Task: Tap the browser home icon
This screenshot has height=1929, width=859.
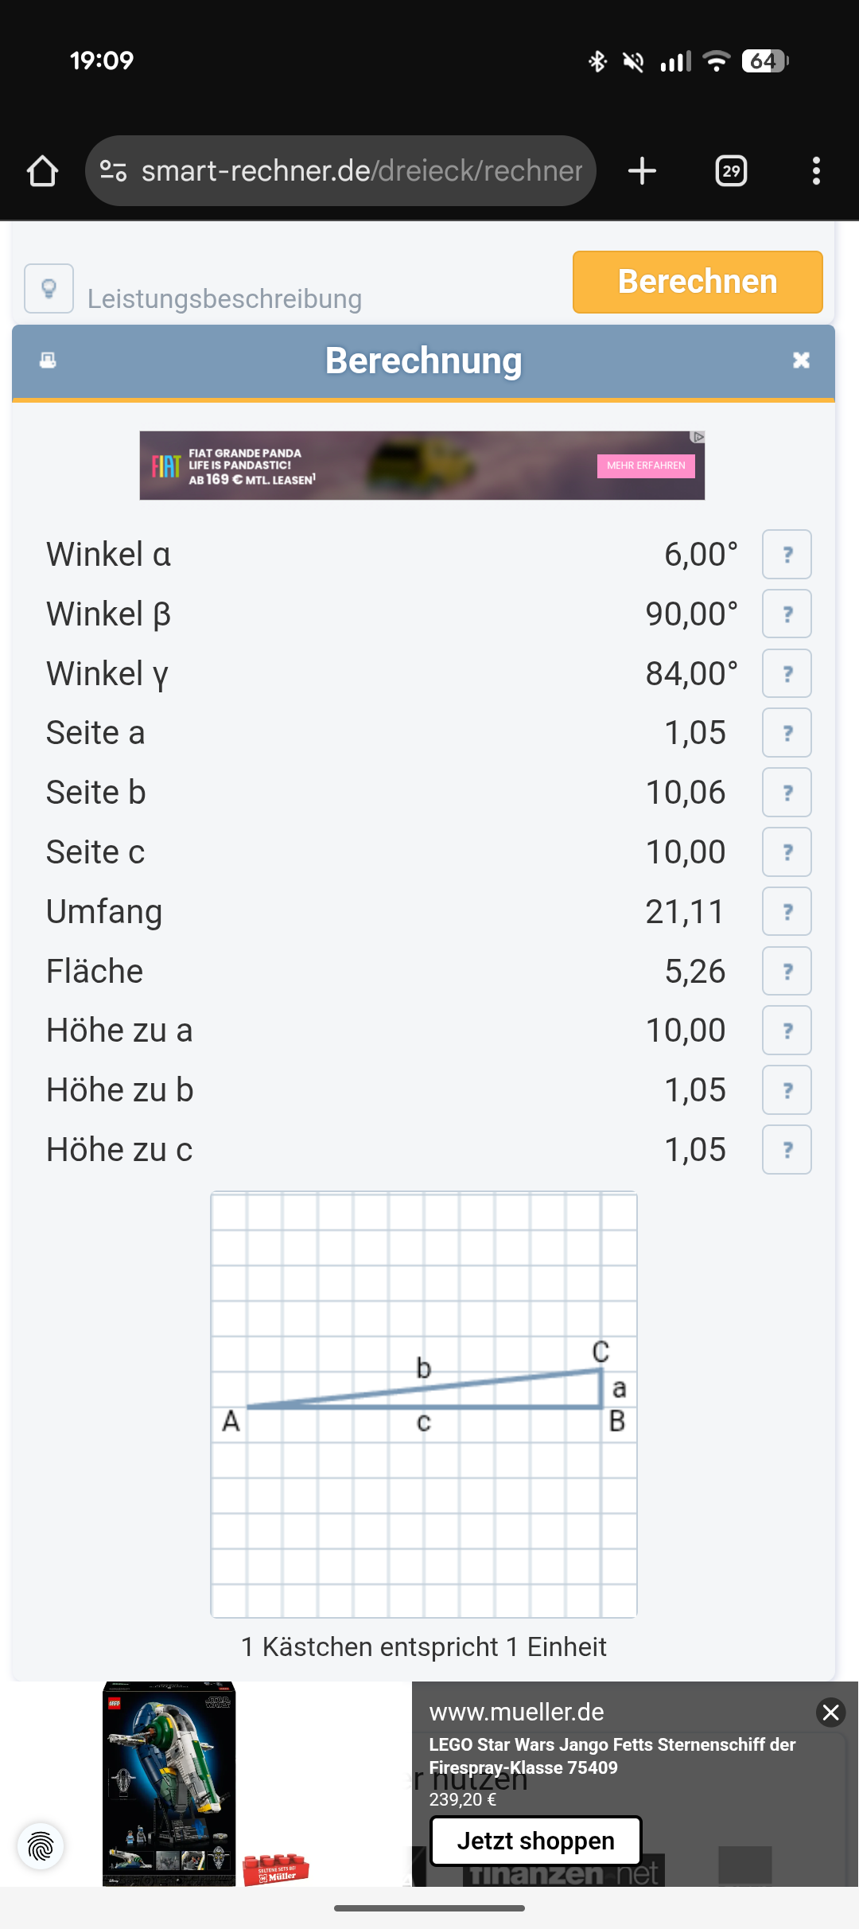Action: pos(42,171)
